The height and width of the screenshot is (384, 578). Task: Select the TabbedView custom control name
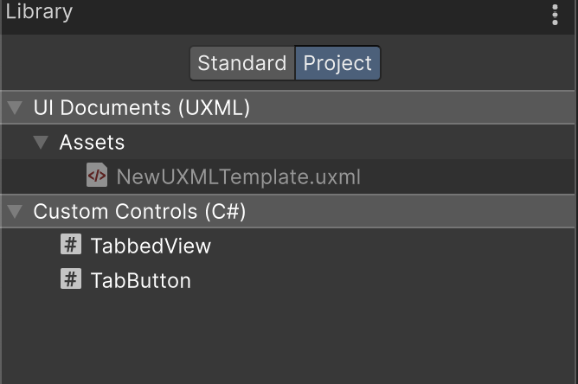[151, 246]
